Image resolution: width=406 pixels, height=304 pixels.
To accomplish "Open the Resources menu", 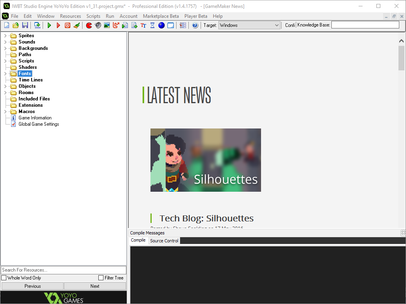I will pos(70,16).
